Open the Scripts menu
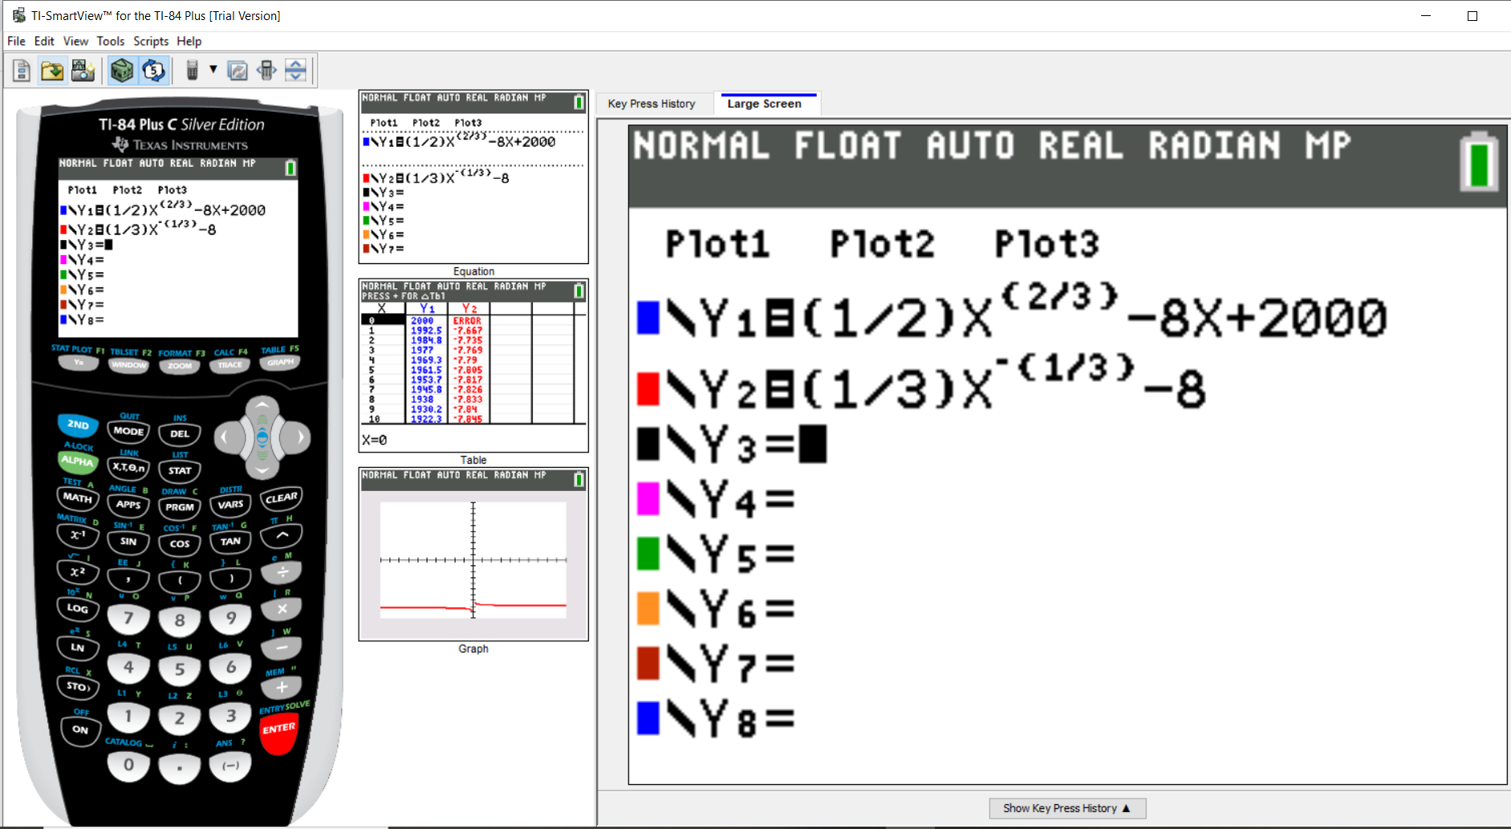1511x829 pixels. tap(150, 41)
